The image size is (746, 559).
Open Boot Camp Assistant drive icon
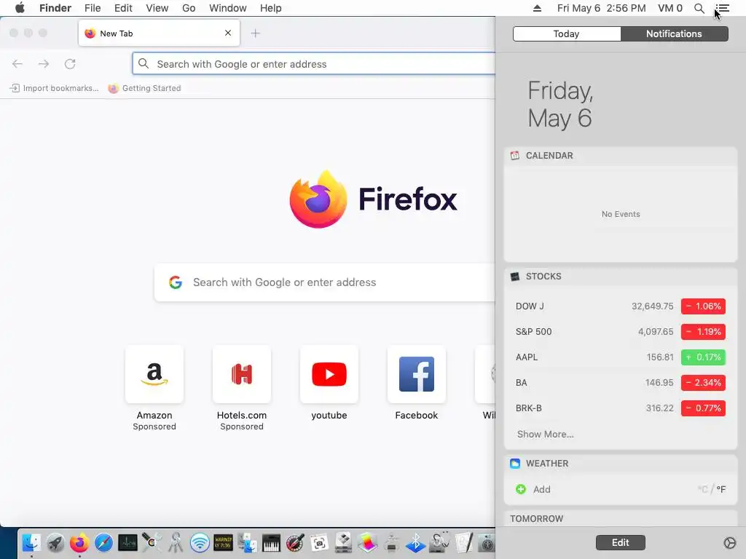click(344, 542)
